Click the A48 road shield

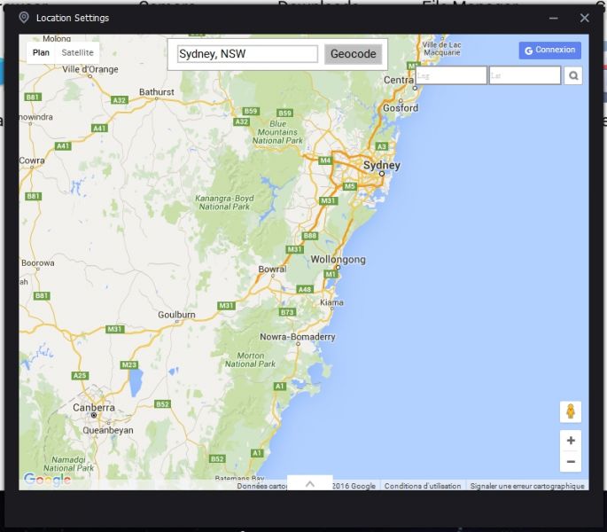pos(305,289)
